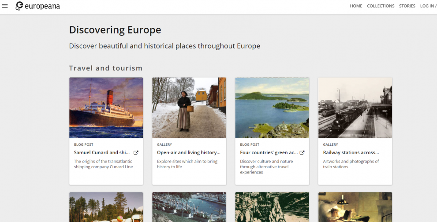This screenshot has width=437, height=222.
Task: Open 'Railway stations across...' gallery title
Action: (x=351, y=153)
